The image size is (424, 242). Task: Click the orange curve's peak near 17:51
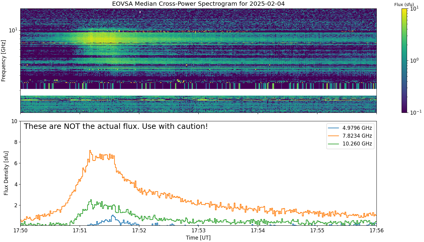point(90,151)
